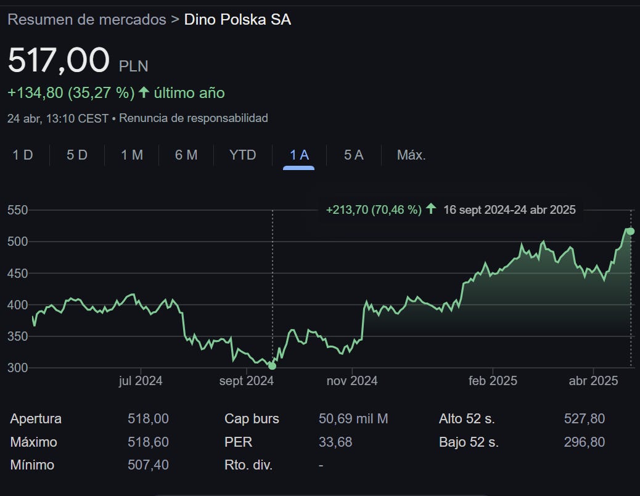The image size is (640, 496).
Task: Click the Apertura label
Action: (36, 419)
